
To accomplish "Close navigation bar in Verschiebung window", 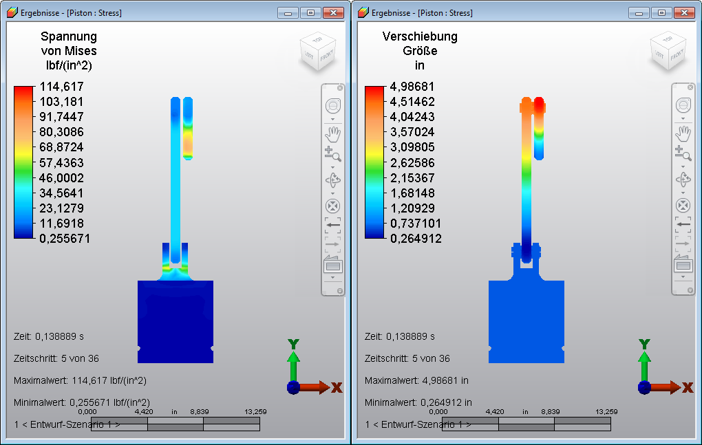I will (690, 87).
